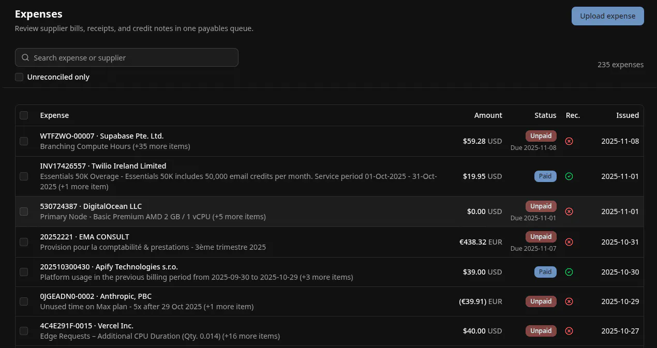Click Unpaid badge on EMA CONSULT row

pyautogui.click(x=541, y=237)
